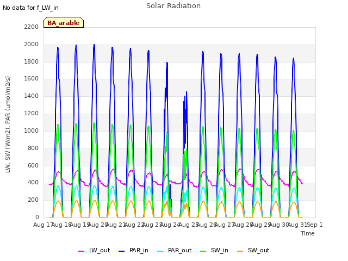Screen dimensions: 348x261
Task: Click the 1400 y-axis tick label
Action: click(x=32, y=96)
